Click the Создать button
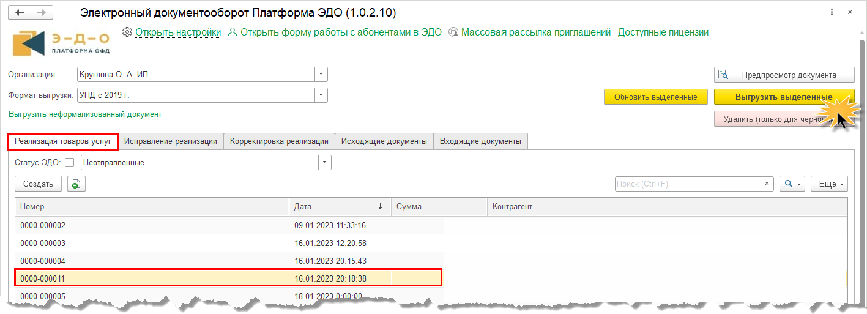Viewport: 867px width, 314px height. click(38, 184)
